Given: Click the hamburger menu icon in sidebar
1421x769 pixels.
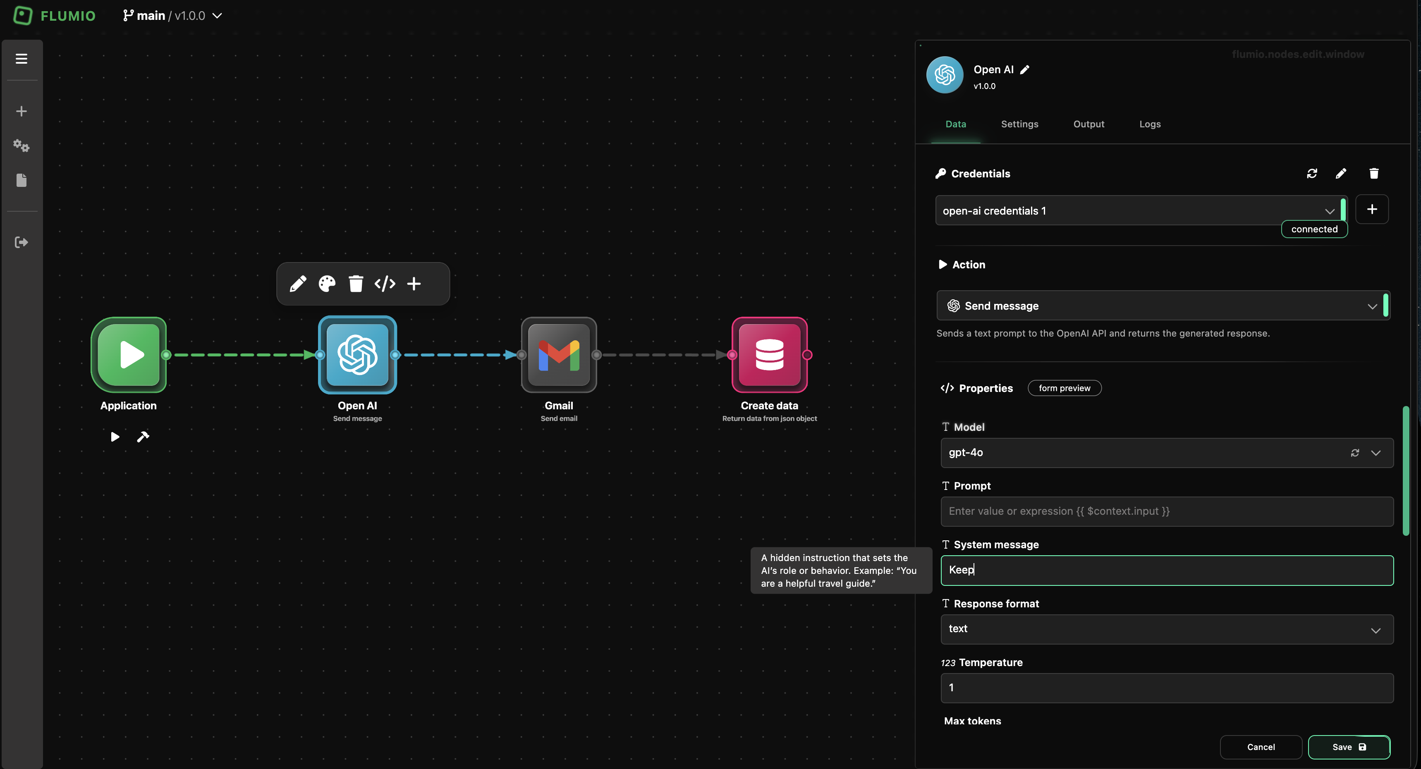Looking at the screenshot, I should click(22, 58).
